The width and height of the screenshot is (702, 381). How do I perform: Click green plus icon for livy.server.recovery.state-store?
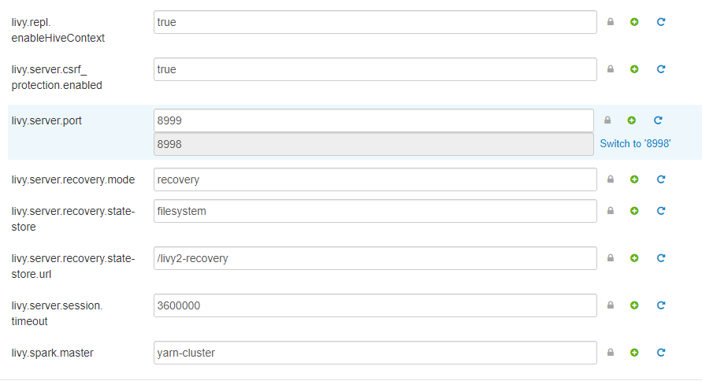634,211
